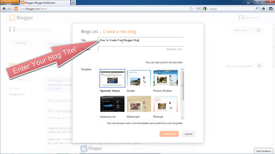This screenshot has height=154, width=275.
Task: Click the Google search engine icon
Action: 205,9
